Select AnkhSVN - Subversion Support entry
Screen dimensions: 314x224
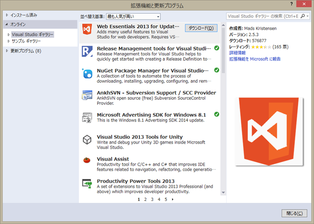pos(150,98)
